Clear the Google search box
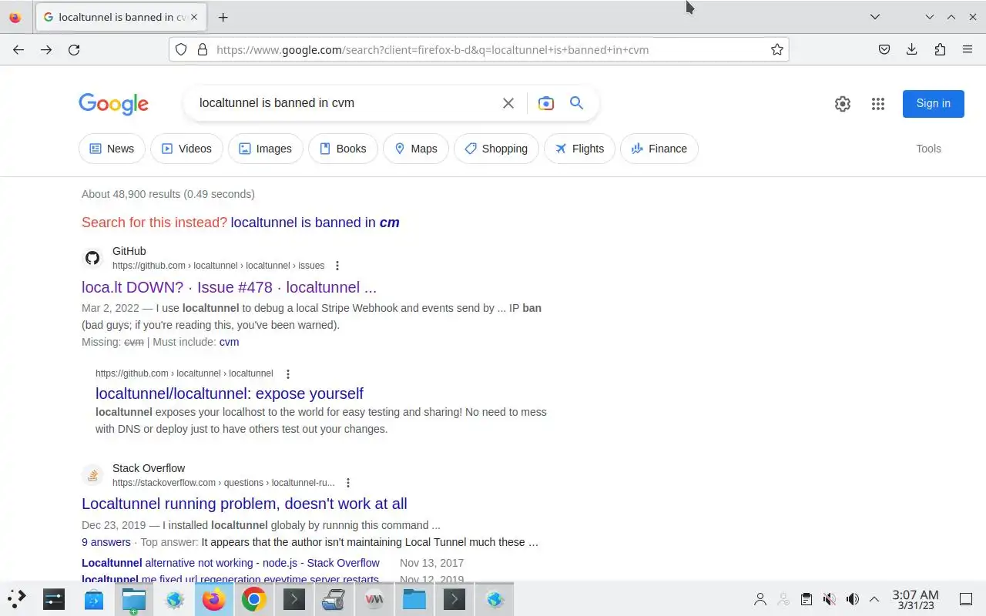The height and width of the screenshot is (616, 986). pos(508,103)
